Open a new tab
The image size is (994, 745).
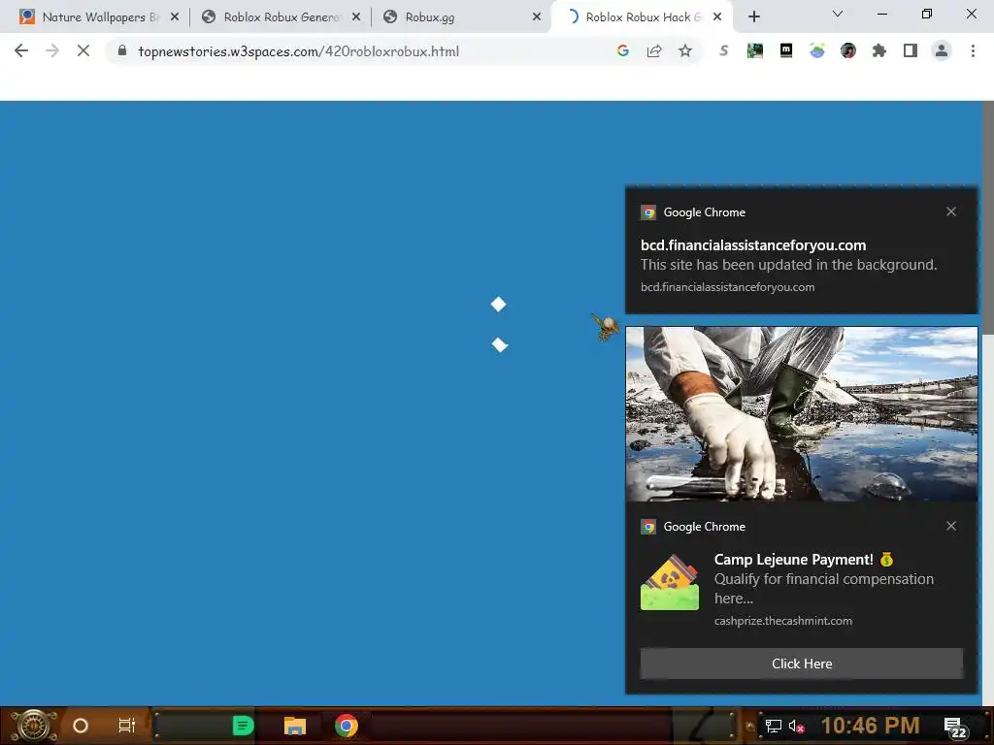(753, 16)
